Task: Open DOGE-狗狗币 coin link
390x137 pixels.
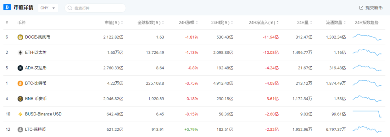Action: pos(38,37)
